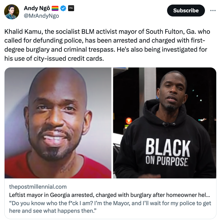Image resolution: width=221 pixels, height=221 pixels.
Task: Click the gas station sign in right photo
Action: tap(129, 121)
